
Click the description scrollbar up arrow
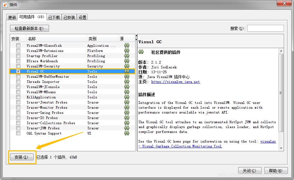[x=281, y=51]
